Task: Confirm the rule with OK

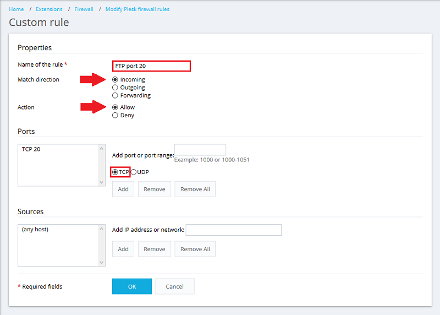Action: pyautogui.click(x=131, y=286)
